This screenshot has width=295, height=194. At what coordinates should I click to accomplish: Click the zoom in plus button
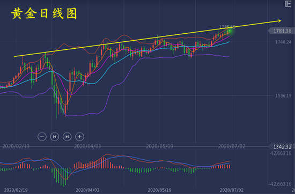tap(79, 137)
